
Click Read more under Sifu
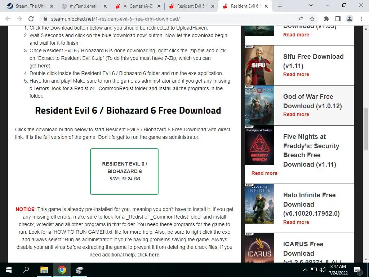point(296,74)
